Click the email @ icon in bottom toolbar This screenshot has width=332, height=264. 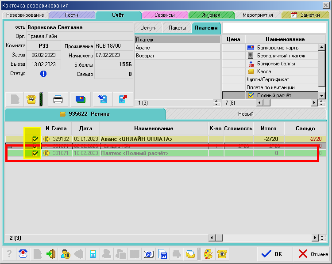pyautogui.click(x=148, y=254)
